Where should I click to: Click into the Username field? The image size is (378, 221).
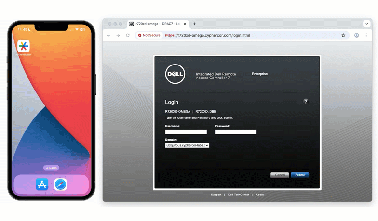coord(186,132)
